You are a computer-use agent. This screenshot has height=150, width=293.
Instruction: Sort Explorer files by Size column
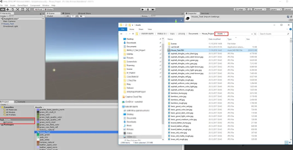point(248,39)
